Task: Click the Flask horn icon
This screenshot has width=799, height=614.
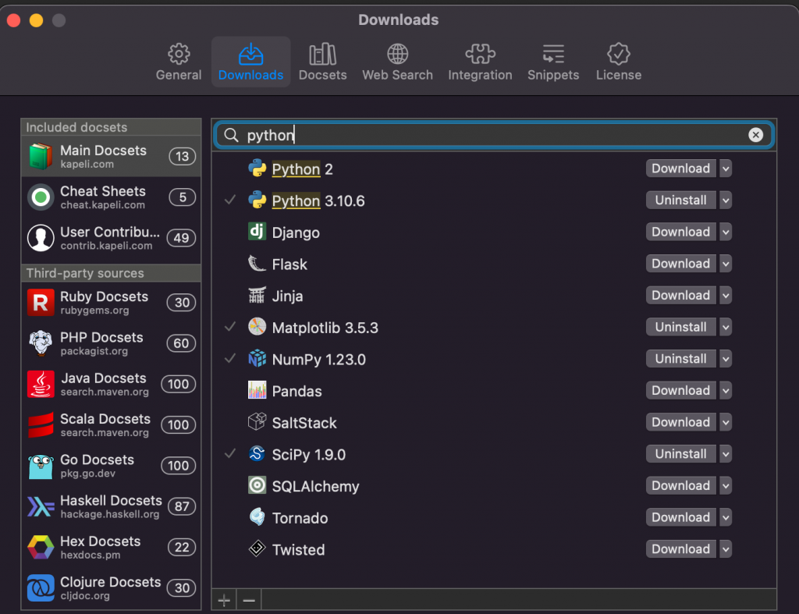Action: pyautogui.click(x=257, y=264)
